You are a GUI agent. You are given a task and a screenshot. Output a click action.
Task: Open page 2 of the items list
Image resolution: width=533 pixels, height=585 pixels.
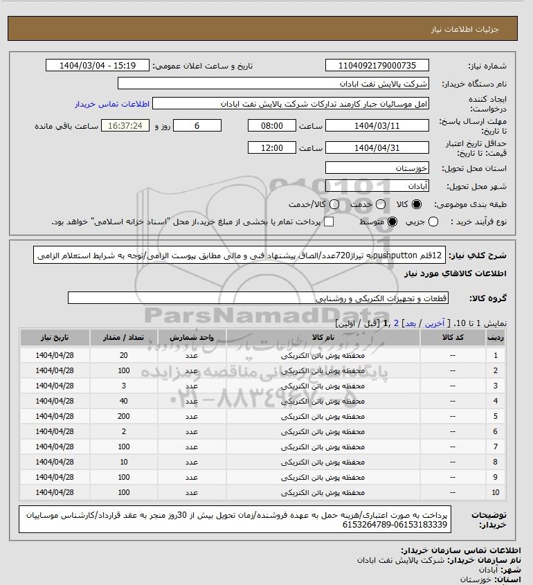396,323
